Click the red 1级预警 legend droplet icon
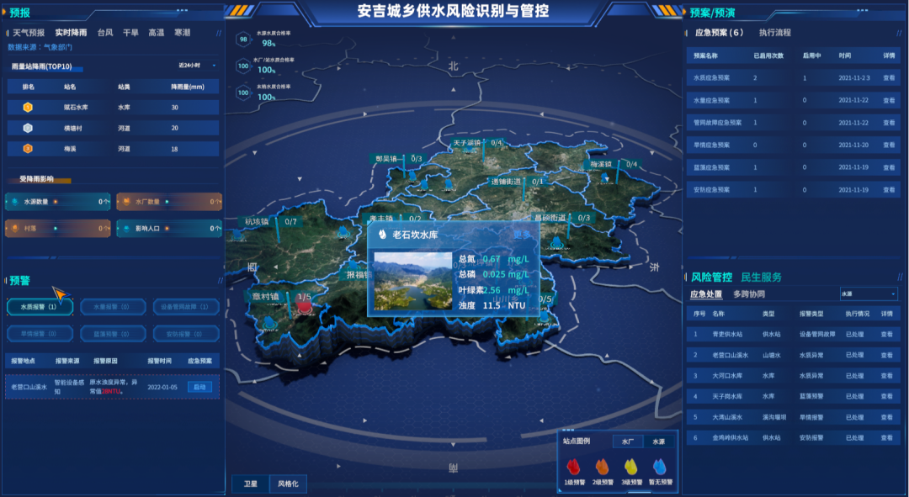The height and width of the screenshot is (497, 909). [x=573, y=466]
